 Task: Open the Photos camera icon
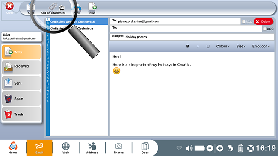(x=118, y=148)
